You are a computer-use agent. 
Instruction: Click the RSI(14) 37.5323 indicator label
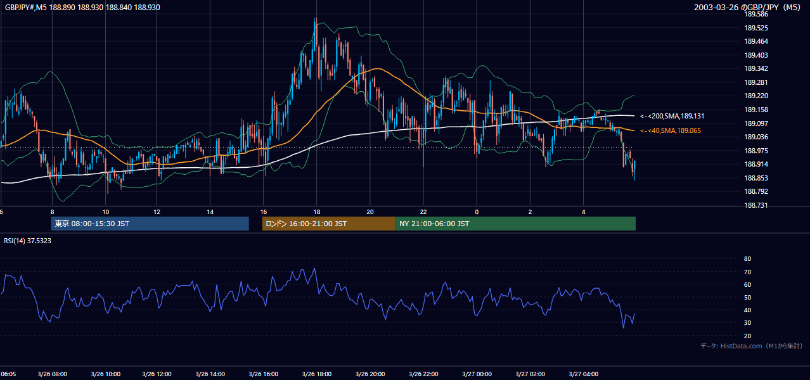tap(27, 240)
